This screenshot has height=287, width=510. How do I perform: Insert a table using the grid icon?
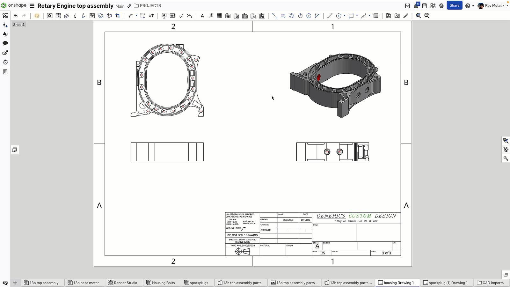point(219,16)
